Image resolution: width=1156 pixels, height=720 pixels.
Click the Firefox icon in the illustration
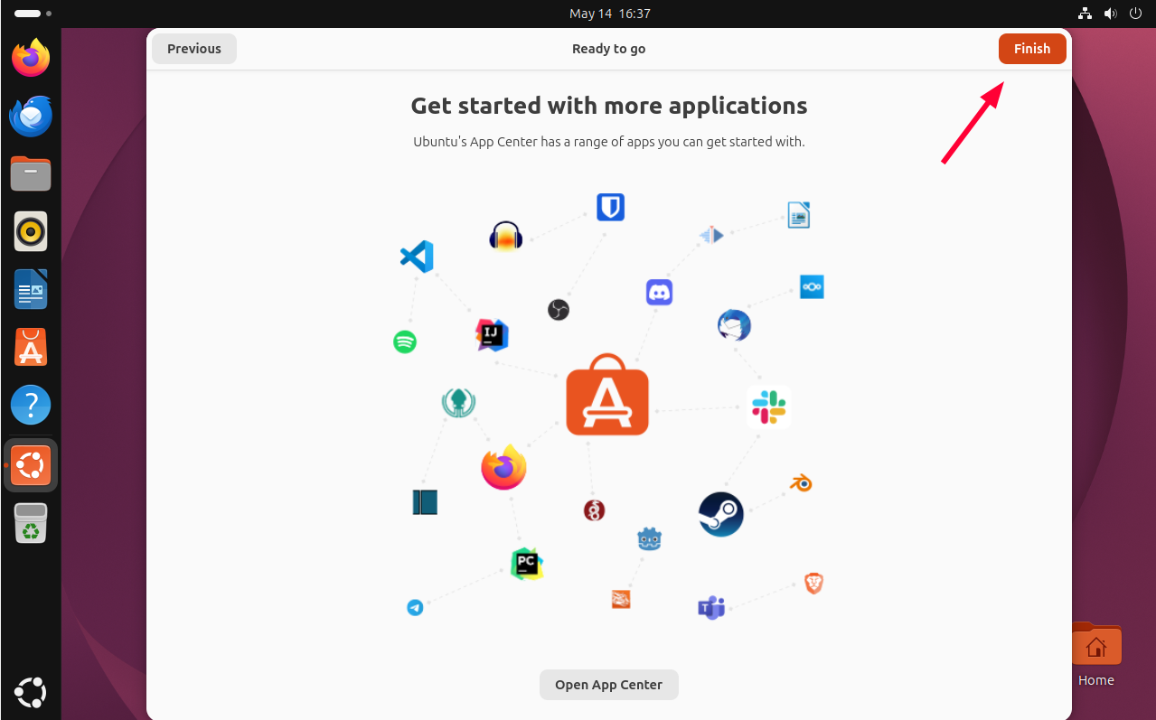pyautogui.click(x=504, y=467)
